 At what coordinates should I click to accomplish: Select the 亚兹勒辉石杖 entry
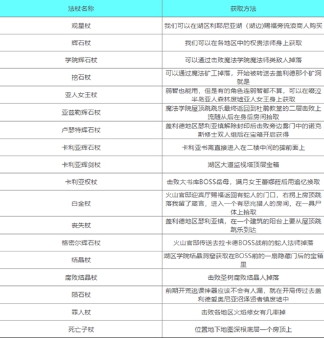click(81, 112)
